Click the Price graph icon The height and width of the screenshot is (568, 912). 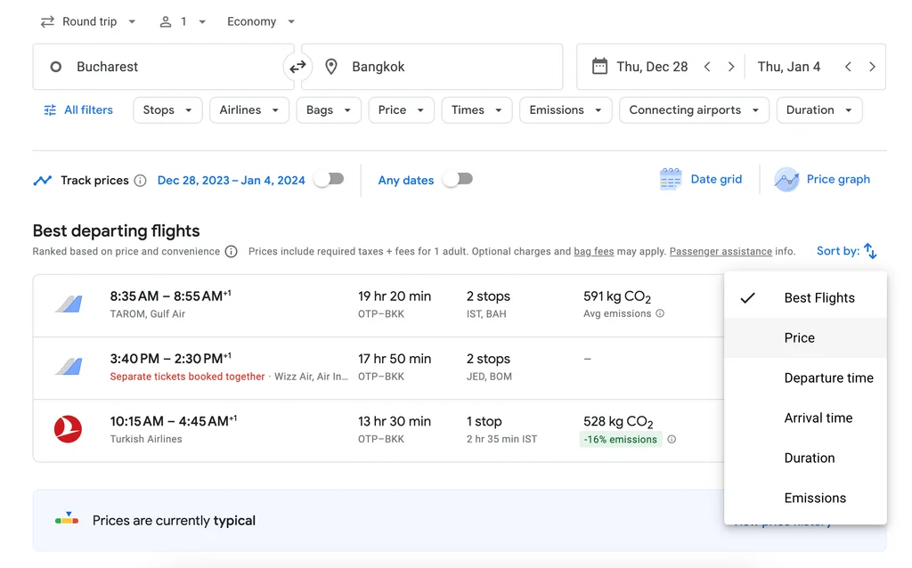(x=786, y=179)
